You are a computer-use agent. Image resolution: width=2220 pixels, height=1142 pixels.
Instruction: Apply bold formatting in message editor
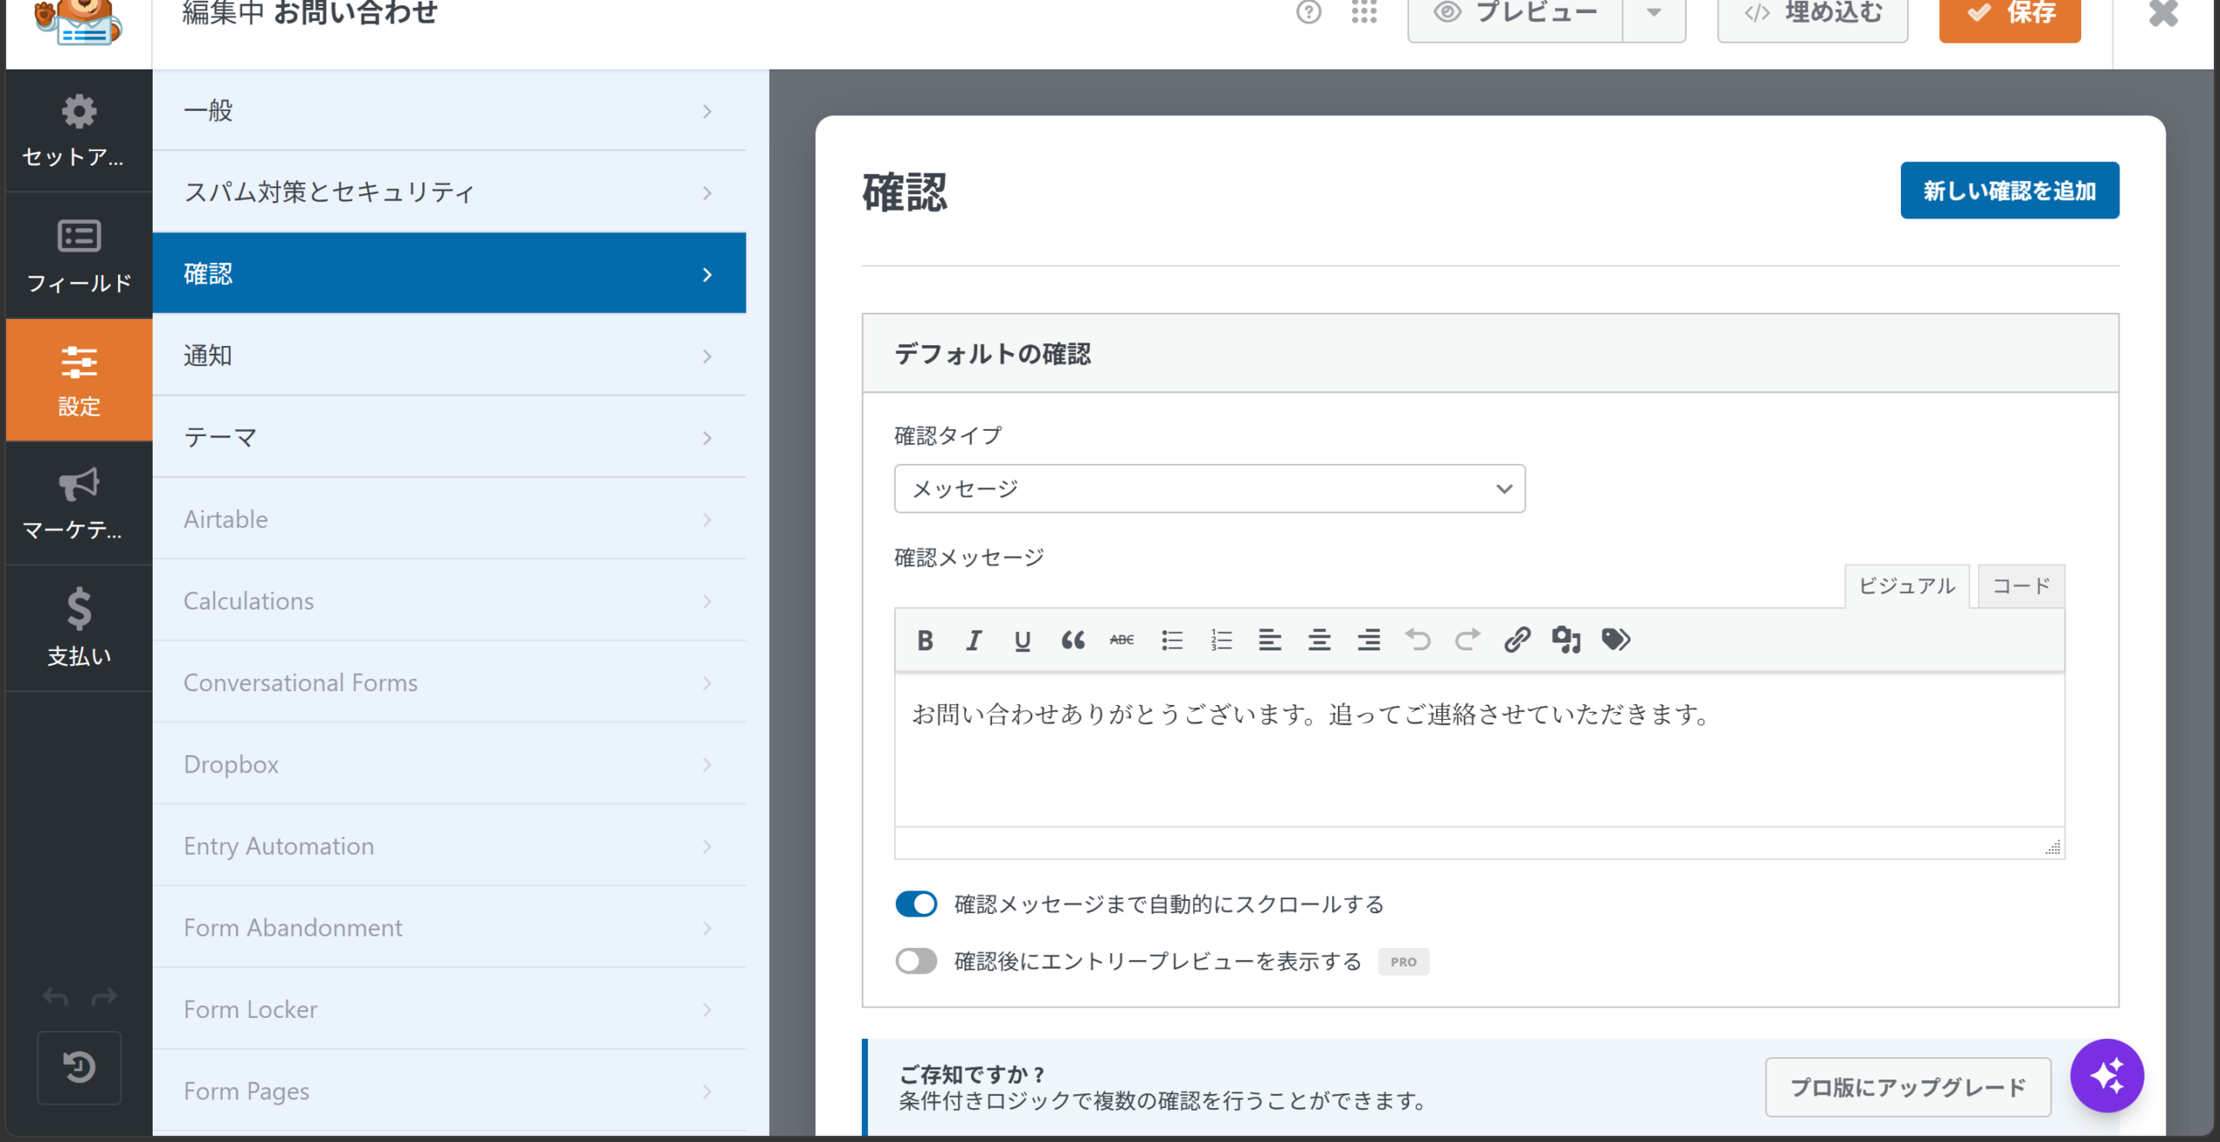(x=924, y=640)
